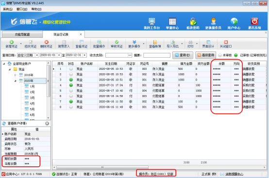
Task: Click the 摘要 input field
Action: tap(157, 55)
